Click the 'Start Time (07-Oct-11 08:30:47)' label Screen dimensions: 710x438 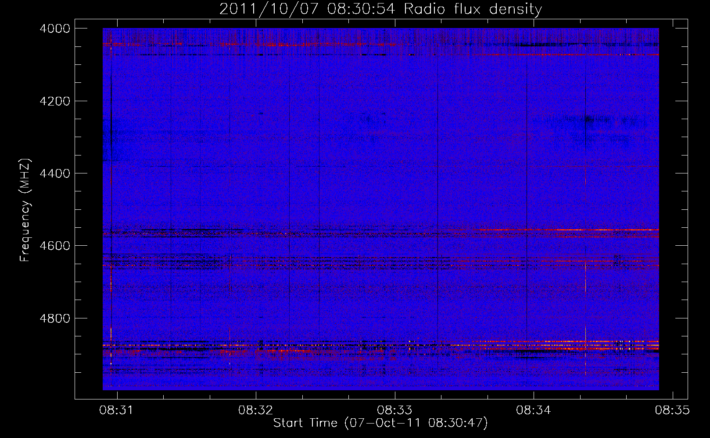[380, 423]
